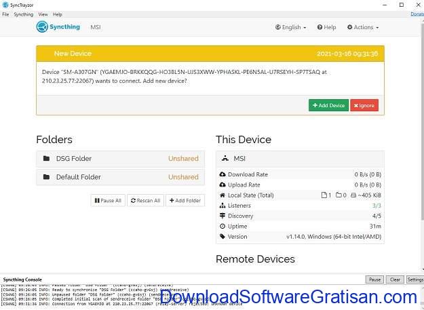Image resolution: width=424 pixels, height=310 pixels.
Task: Click the Version tag icon
Action: pos(223,237)
